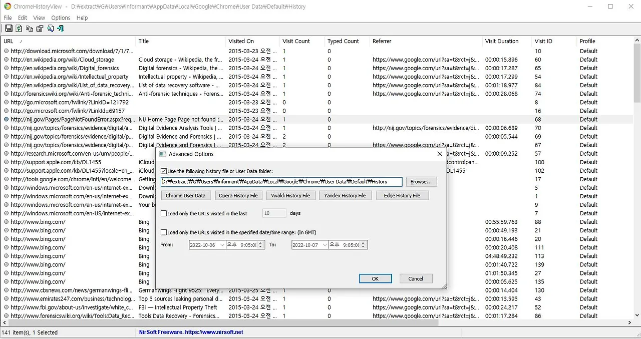The height and width of the screenshot is (339, 641).
Task: Sort by the Visit Count column header
Action: 302,41
